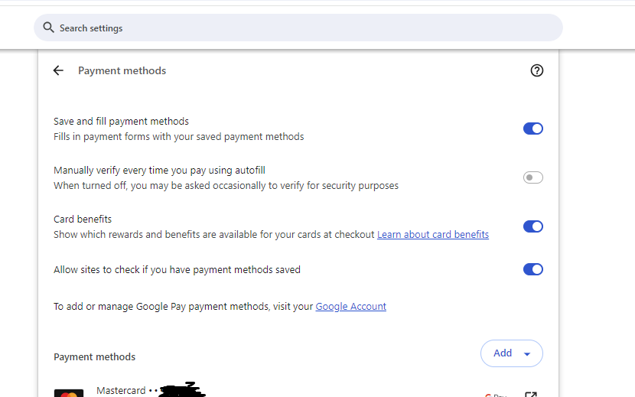635x397 pixels.
Task: Click the Mastercard logo icon
Action: [x=69, y=393]
